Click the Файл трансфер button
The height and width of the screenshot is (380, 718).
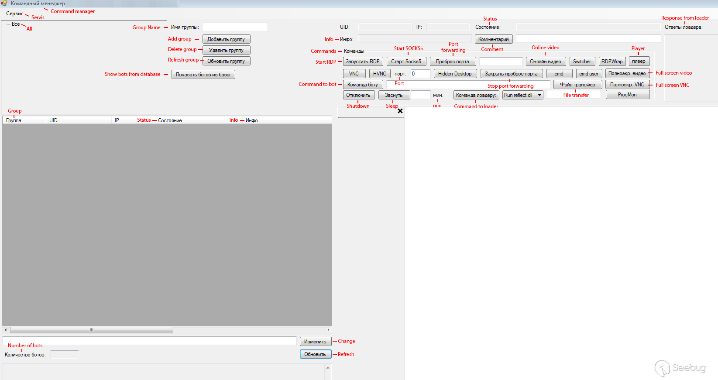[577, 85]
